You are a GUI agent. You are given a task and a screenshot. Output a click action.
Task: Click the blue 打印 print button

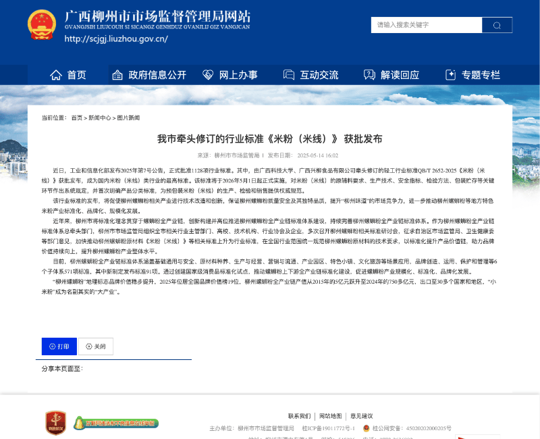point(59,346)
